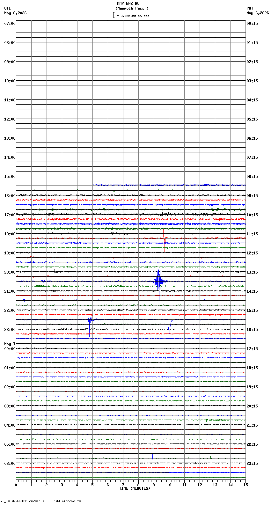Click the 14:00 UTC time label
This screenshot has width=271, height=505.
tap(10, 157)
